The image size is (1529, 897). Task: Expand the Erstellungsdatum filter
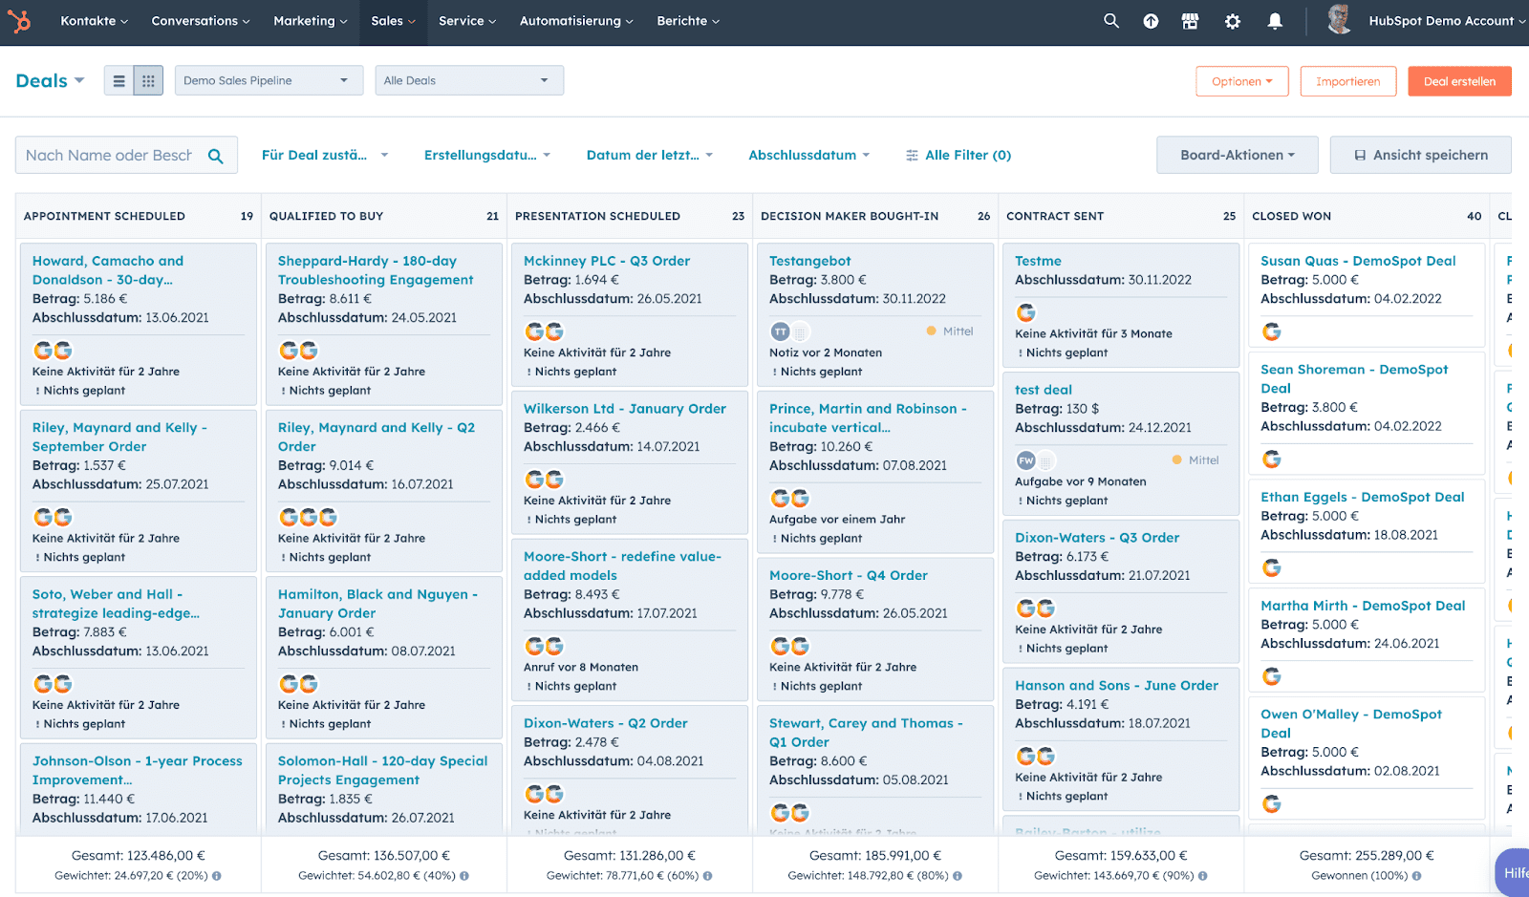pos(487,155)
